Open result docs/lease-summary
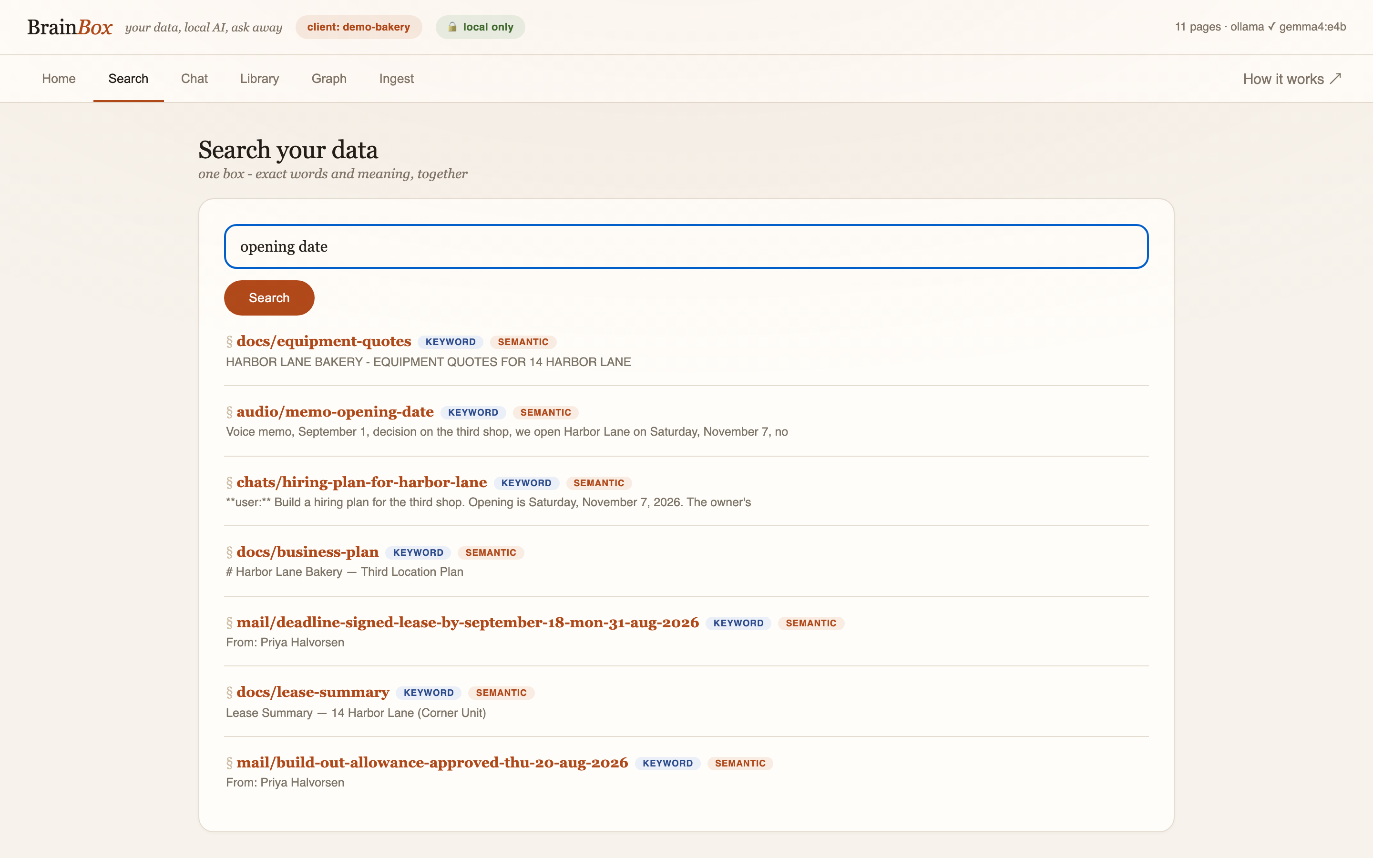 coord(313,692)
